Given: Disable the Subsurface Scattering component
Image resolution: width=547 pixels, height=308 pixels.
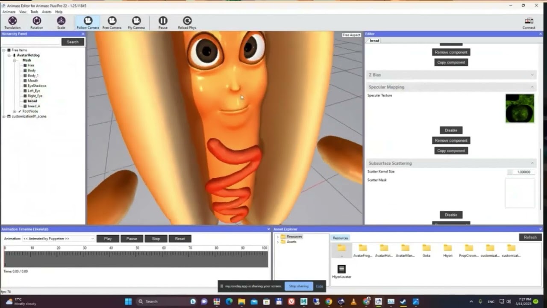Looking at the screenshot, I should [451, 215].
